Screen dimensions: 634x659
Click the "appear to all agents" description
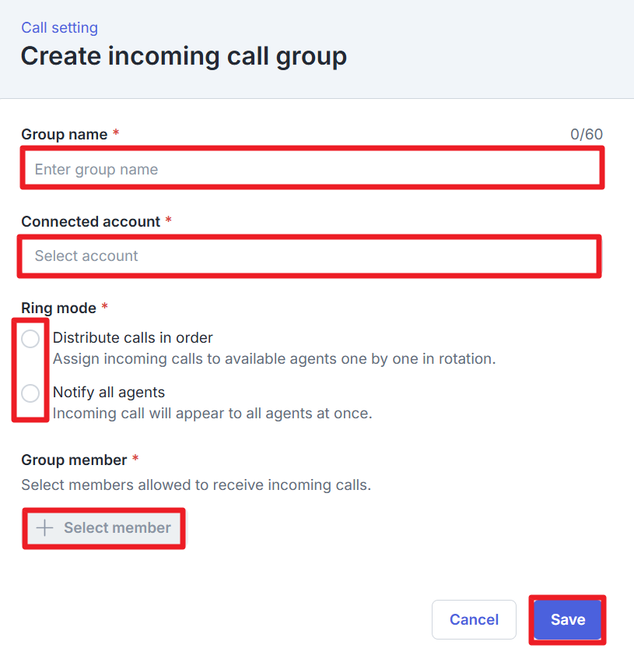pos(212,414)
